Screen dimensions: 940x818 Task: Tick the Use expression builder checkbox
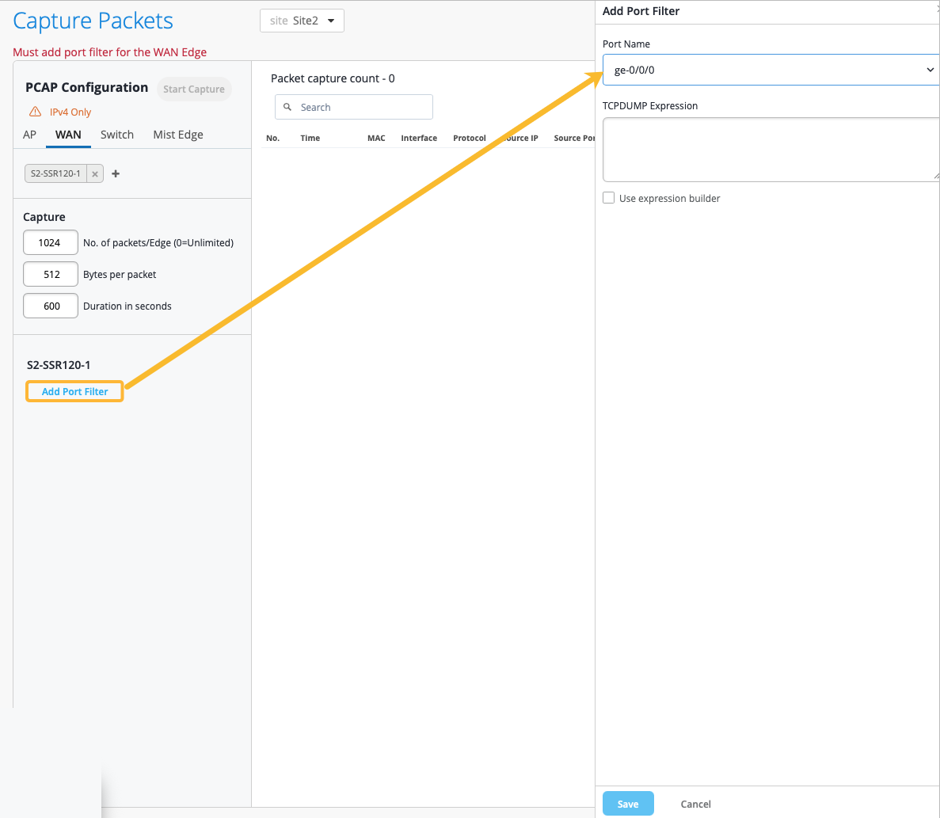coord(608,198)
